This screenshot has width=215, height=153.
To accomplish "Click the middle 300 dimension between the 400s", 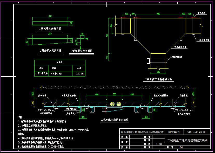I will (x=114, y=94).
